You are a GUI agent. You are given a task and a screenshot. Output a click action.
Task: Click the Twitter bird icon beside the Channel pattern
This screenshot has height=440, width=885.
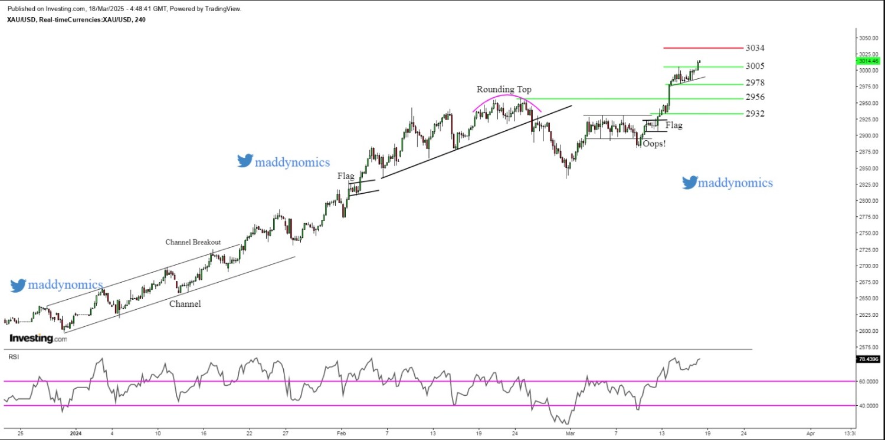coord(18,286)
